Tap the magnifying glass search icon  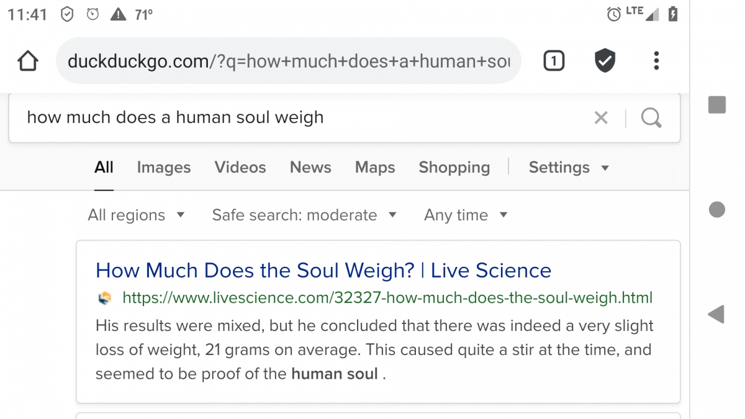coord(651,117)
